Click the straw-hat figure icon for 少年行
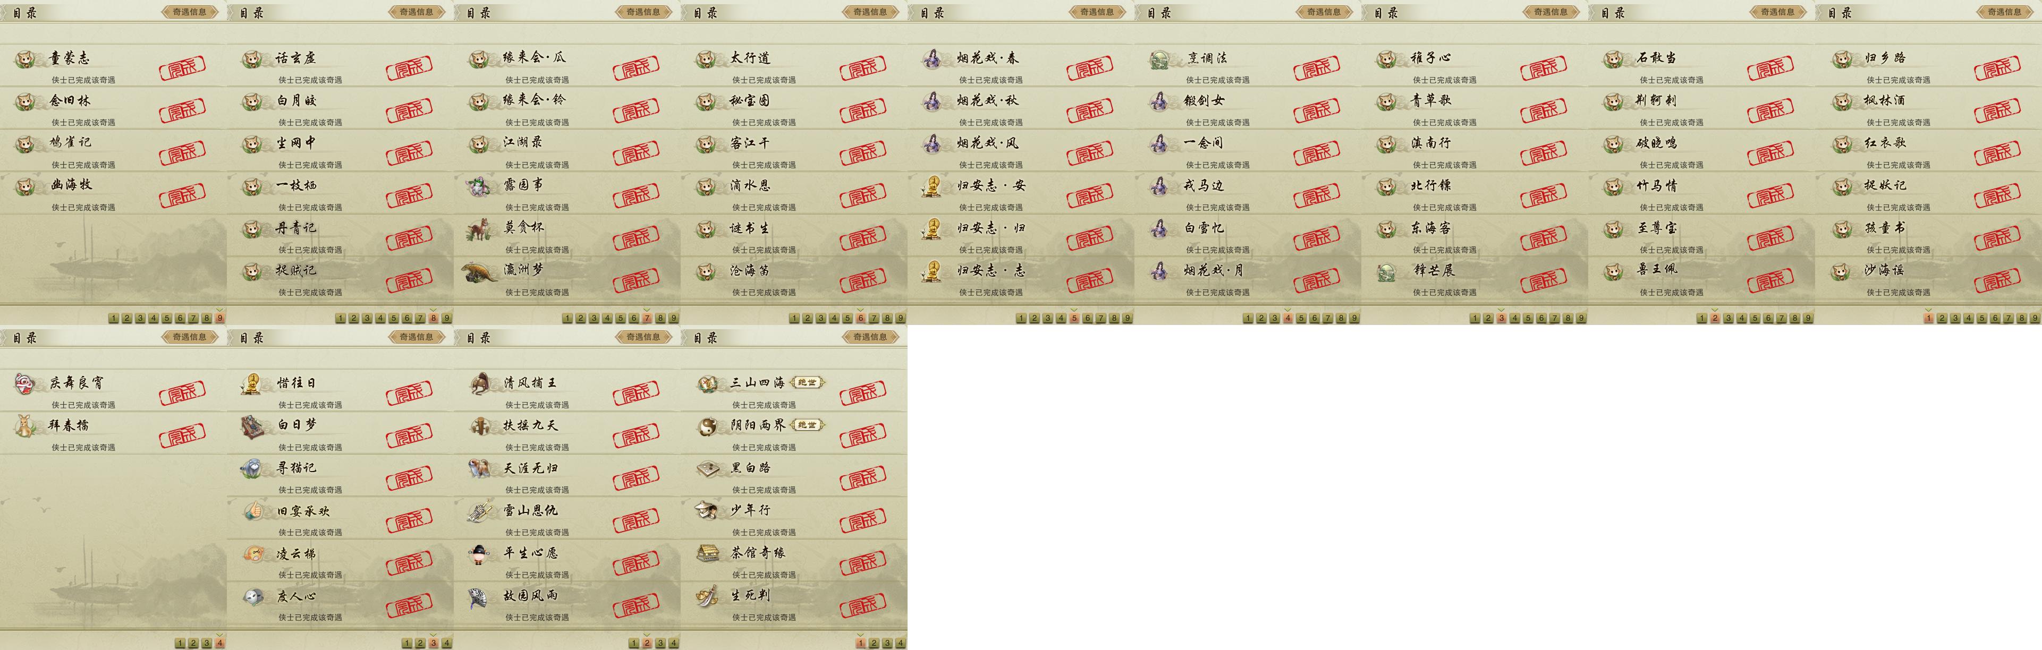2042x650 pixels. tap(707, 510)
